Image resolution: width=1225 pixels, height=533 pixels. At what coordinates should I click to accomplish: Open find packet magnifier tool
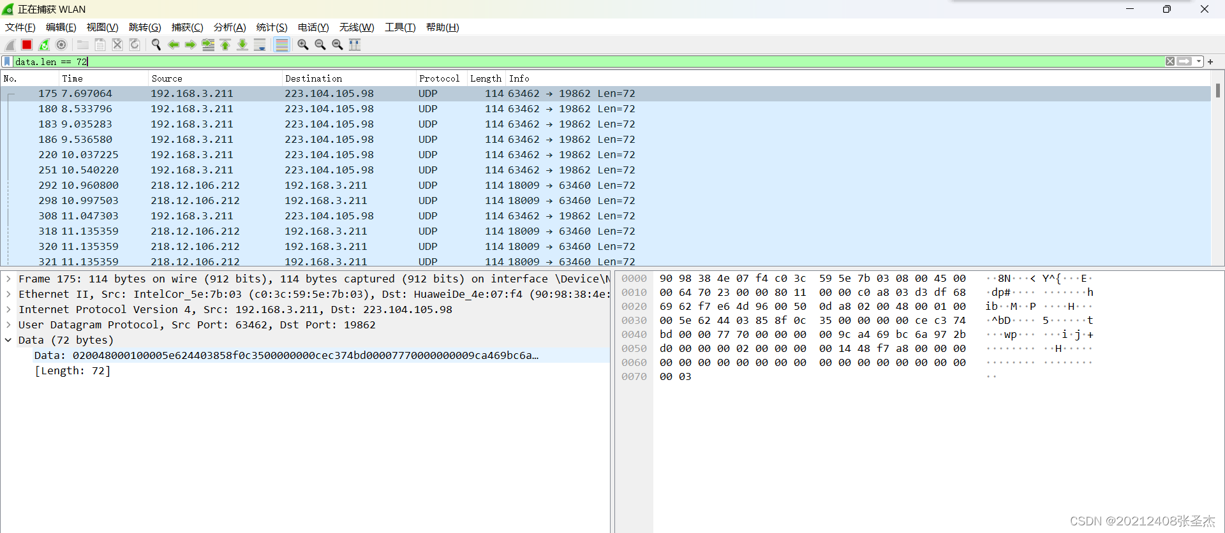pyautogui.click(x=156, y=45)
